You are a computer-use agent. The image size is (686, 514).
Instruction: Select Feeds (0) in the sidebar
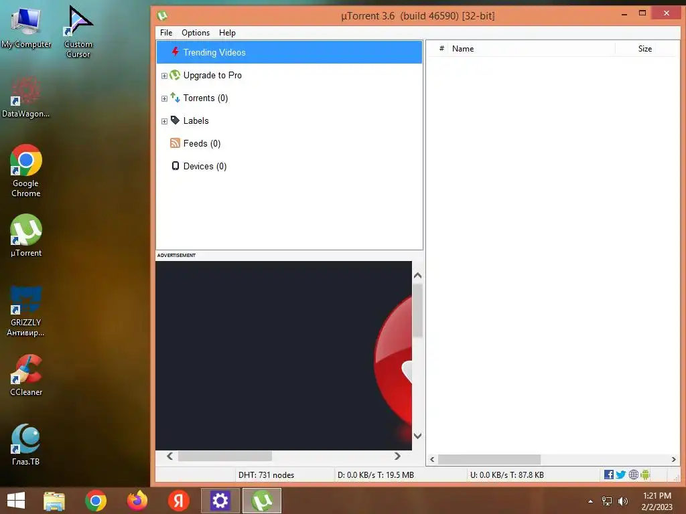[202, 143]
